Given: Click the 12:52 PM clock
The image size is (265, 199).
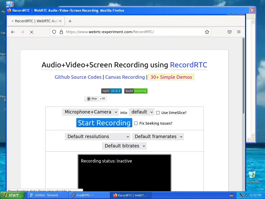Looking at the screenshot, I should tap(255, 195).
